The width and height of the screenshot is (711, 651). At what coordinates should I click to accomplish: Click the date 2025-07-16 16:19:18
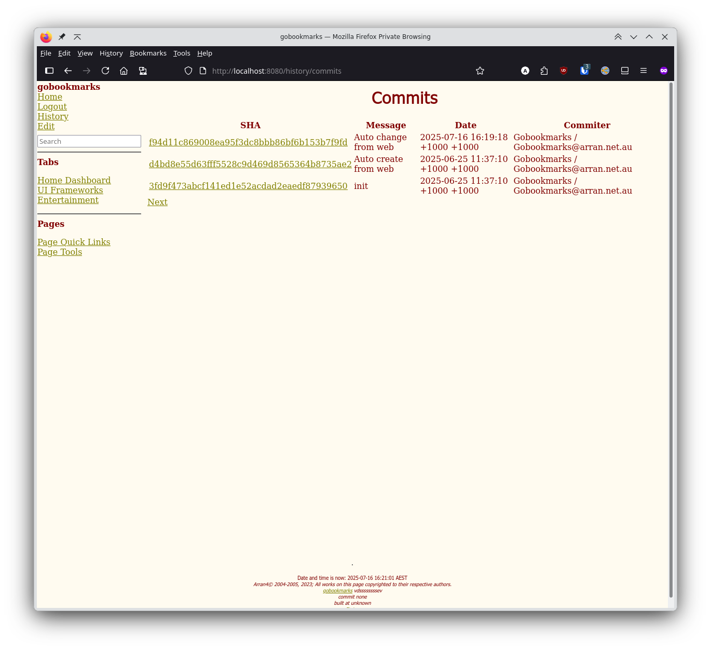[x=464, y=137]
